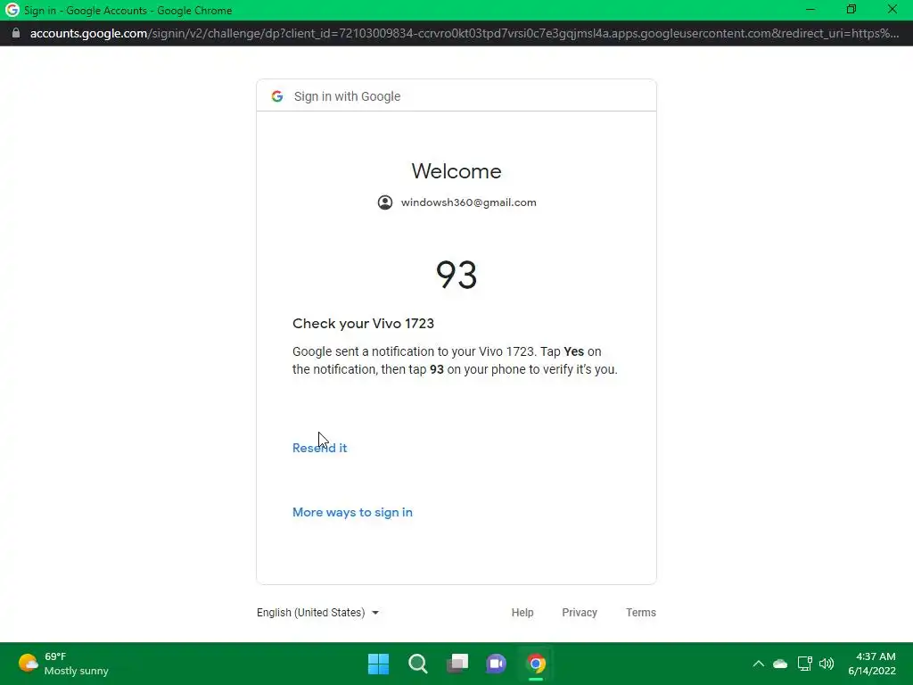Expand English (United States) language dropdown
Screen dimensions: 913x685
[318, 612]
